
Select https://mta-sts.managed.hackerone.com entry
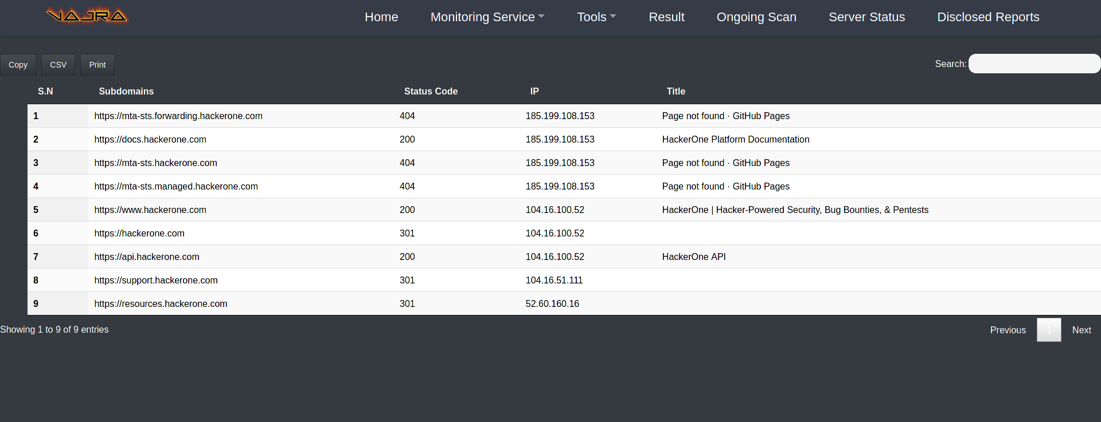[x=176, y=186]
